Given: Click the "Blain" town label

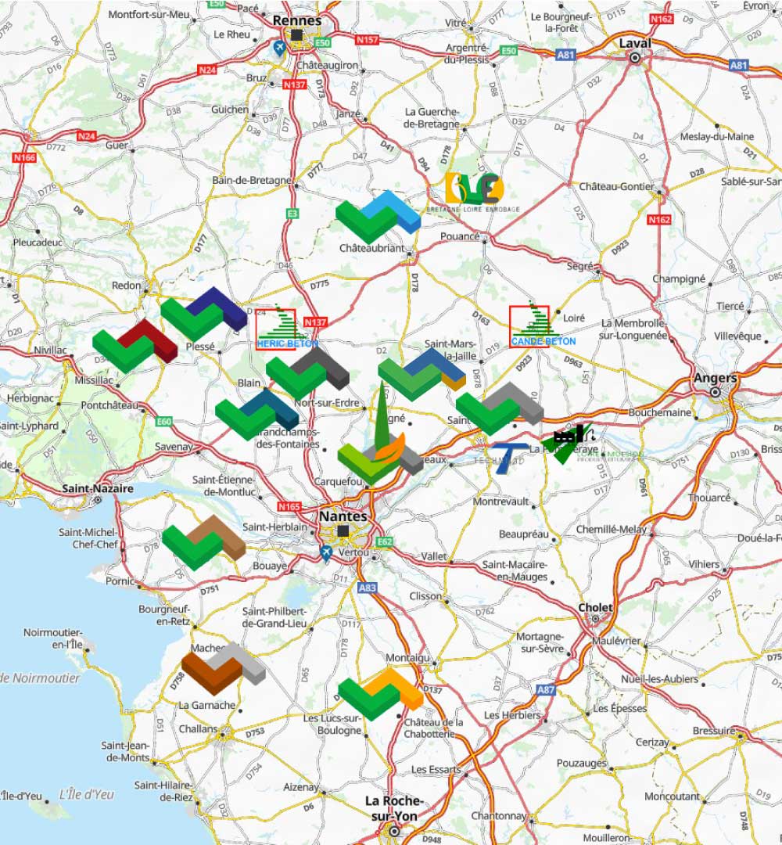Looking at the screenshot, I should (249, 383).
